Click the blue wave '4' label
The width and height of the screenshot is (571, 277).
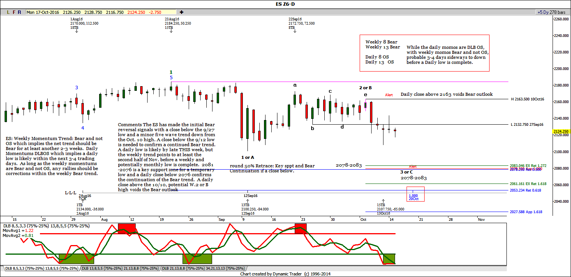pos(83,128)
